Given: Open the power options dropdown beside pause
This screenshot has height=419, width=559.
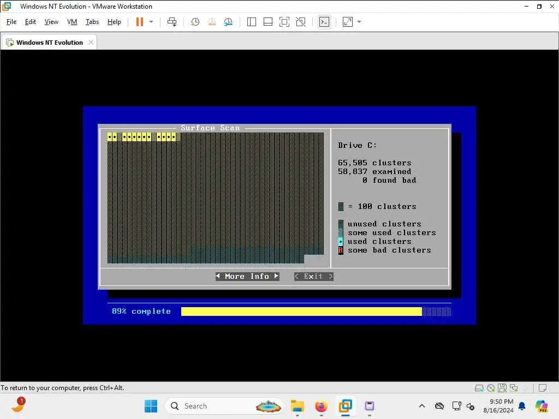Looking at the screenshot, I should click(x=151, y=22).
